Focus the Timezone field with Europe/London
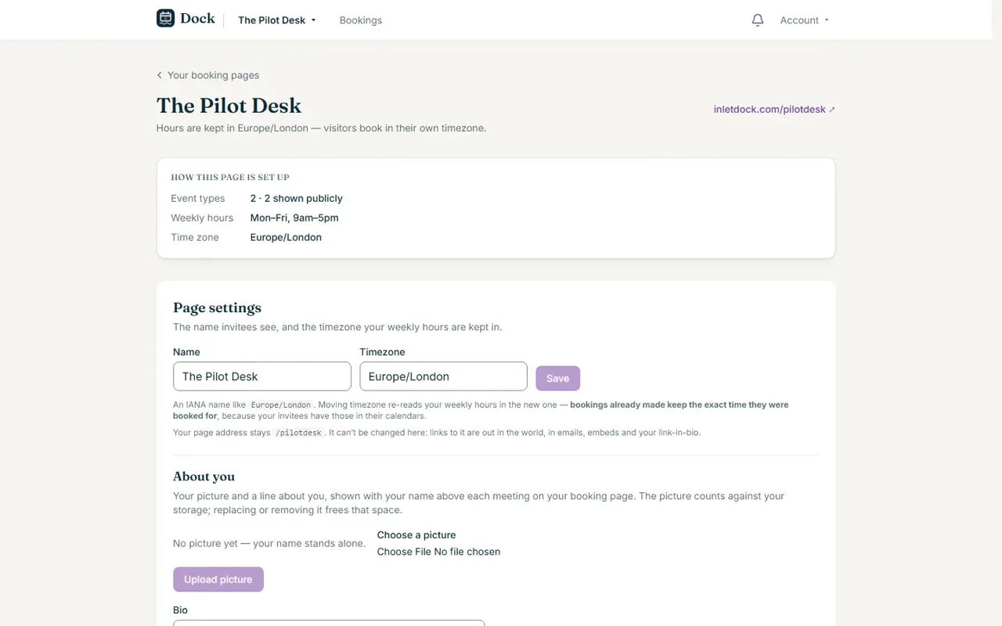 coord(444,376)
